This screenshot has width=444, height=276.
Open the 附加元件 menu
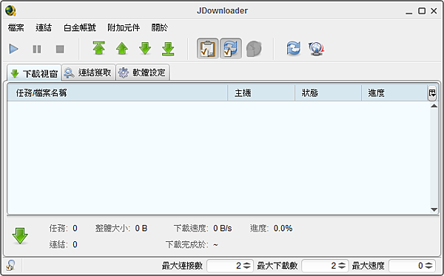pos(124,27)
